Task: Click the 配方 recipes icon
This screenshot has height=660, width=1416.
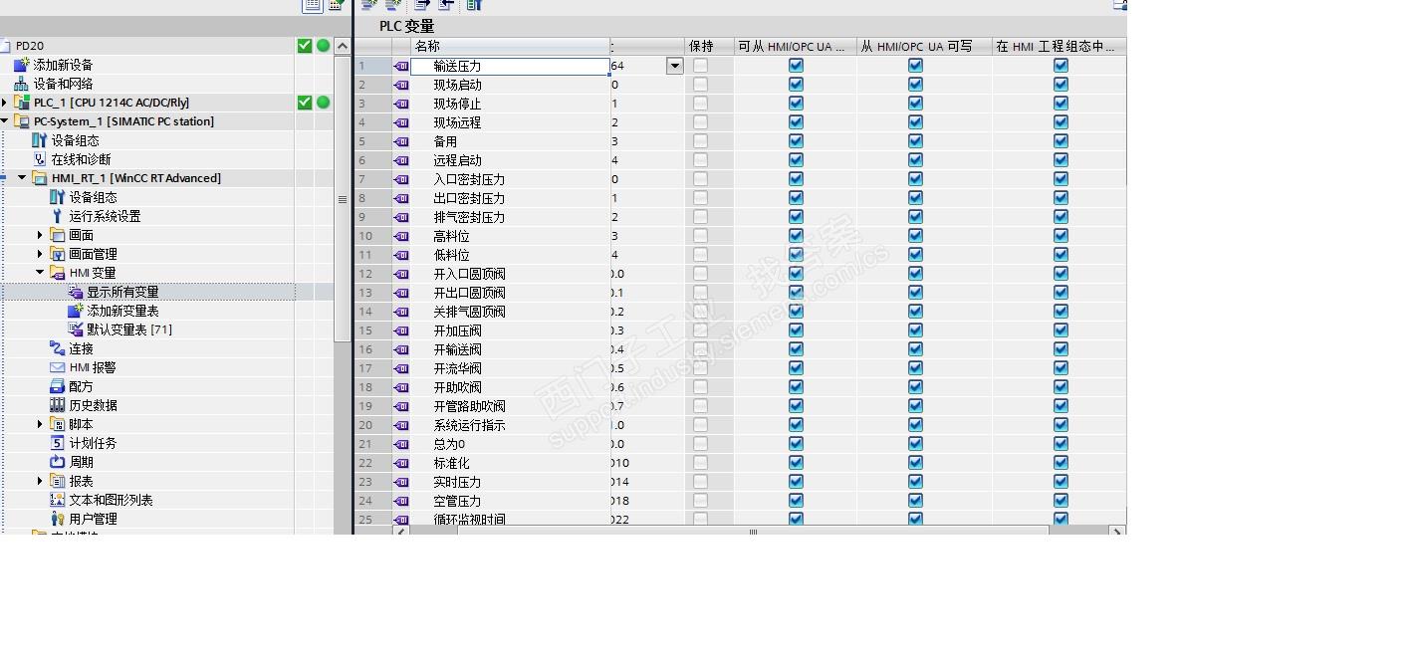Action: pos(58,386)
